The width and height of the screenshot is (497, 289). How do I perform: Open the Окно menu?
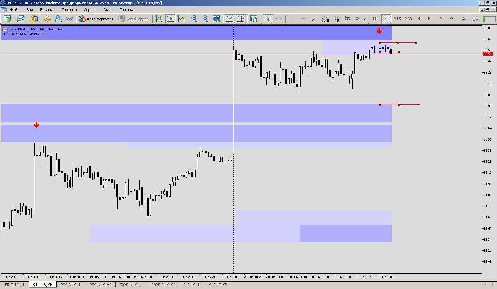pyautogui.click(x=108, y=10)
